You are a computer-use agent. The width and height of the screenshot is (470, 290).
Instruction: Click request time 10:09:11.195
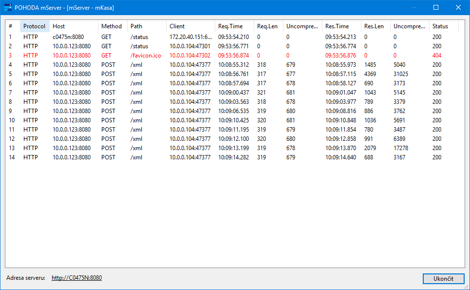(233, 130)
